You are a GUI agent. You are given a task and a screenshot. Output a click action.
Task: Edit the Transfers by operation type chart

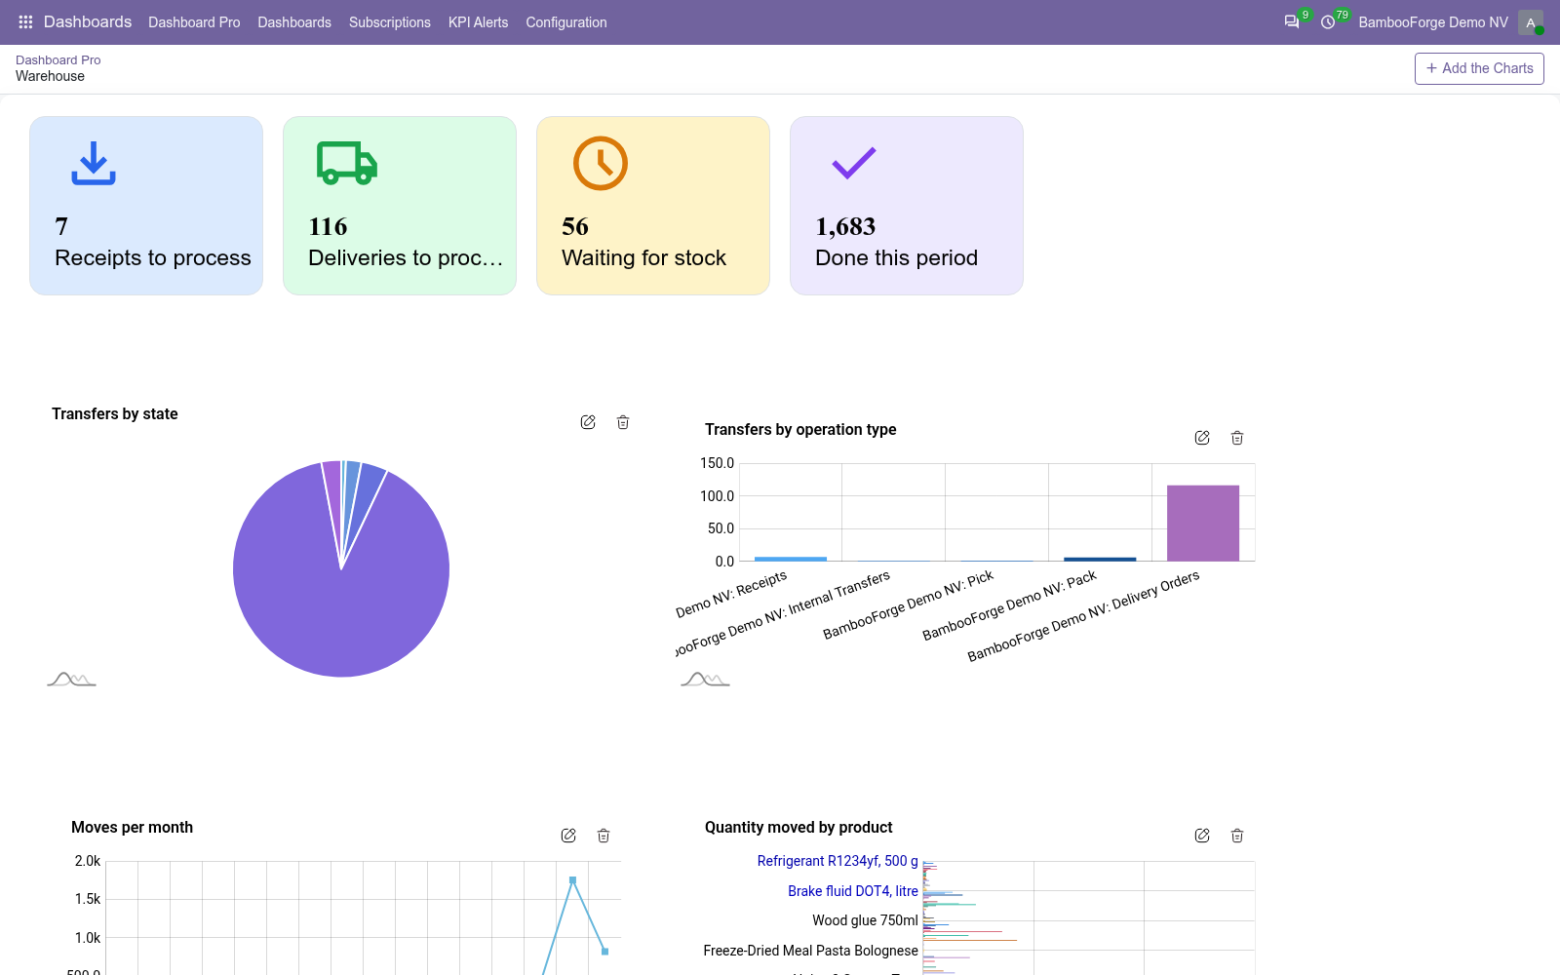(1202, 438)
